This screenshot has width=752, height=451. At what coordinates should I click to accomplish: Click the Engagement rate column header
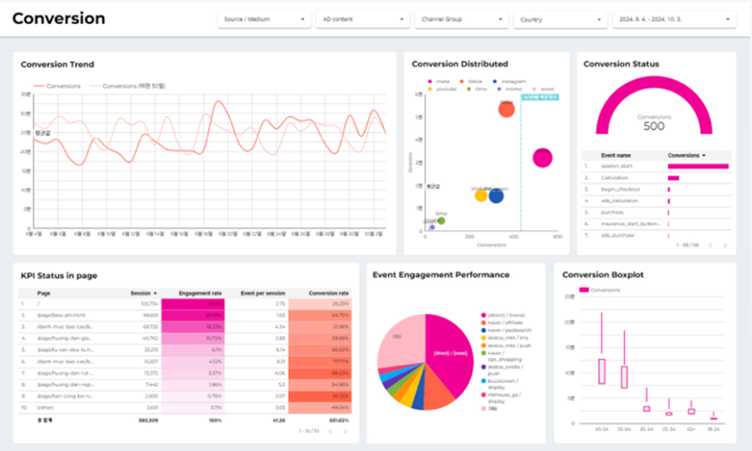click(x=200, y=293)
